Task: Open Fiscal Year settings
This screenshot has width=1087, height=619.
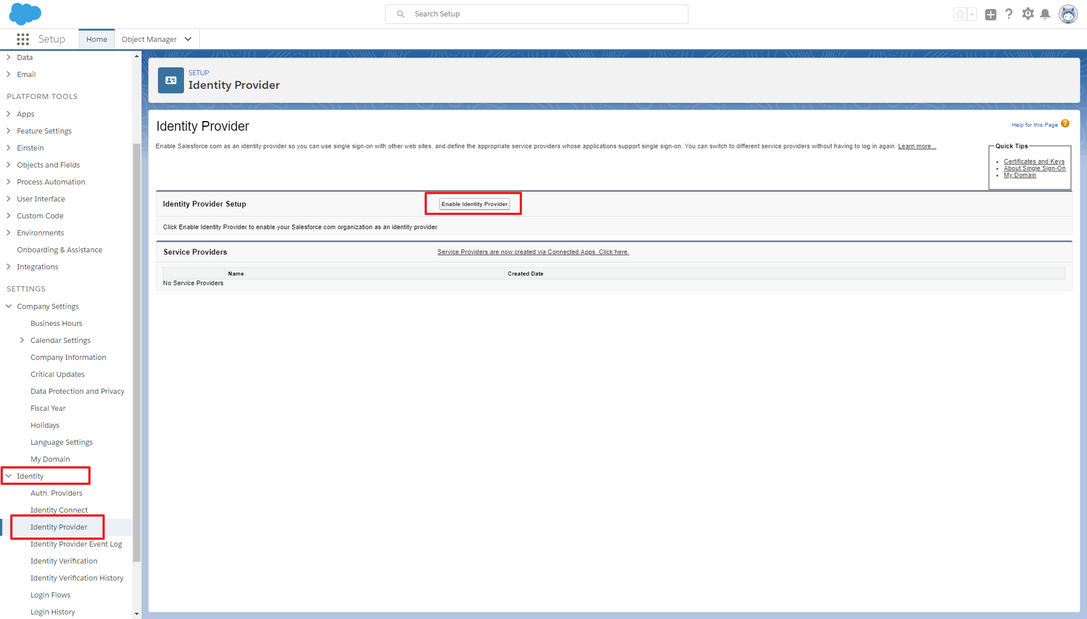Action: [x=48, y=408]
